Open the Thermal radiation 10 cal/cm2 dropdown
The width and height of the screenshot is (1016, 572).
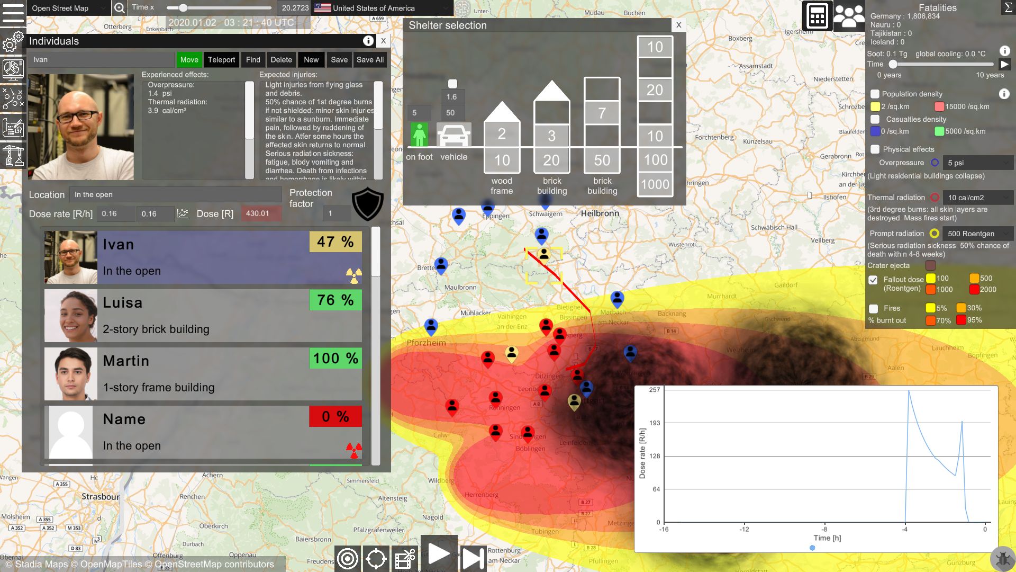click(x=977, y=198)
